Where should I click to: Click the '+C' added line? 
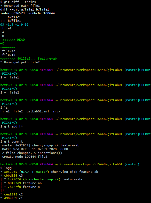tap(2, 43)
